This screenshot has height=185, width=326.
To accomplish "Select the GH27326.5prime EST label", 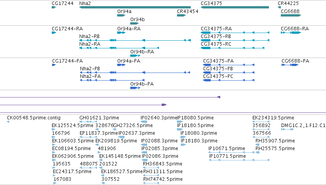I will tap(133, 126).
